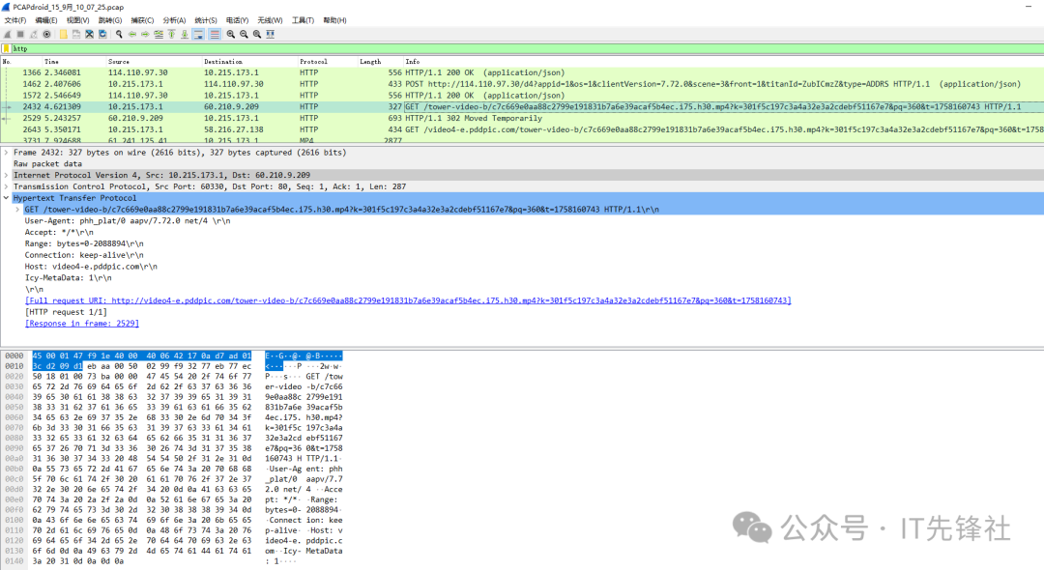This screenshot has height=570, width=1044.
Task: Open the 捕获(C) menu
Action: [x=142, y=20]
